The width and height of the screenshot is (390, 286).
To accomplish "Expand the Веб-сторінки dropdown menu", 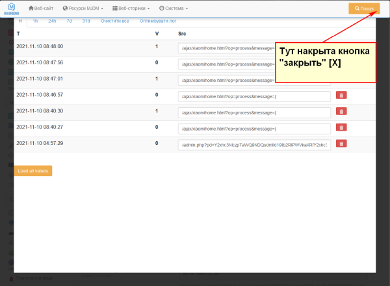I will click(131, 8).
